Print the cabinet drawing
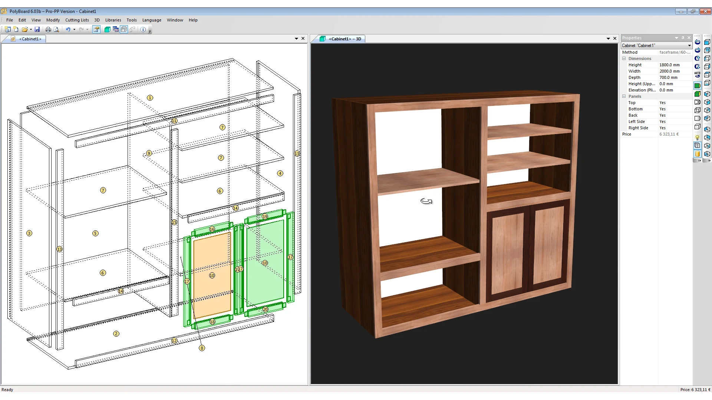 click(48, 29)
